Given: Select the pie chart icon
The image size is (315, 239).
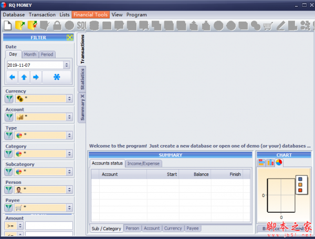Looking at the screenshot, I should click(x=279, y=162).
